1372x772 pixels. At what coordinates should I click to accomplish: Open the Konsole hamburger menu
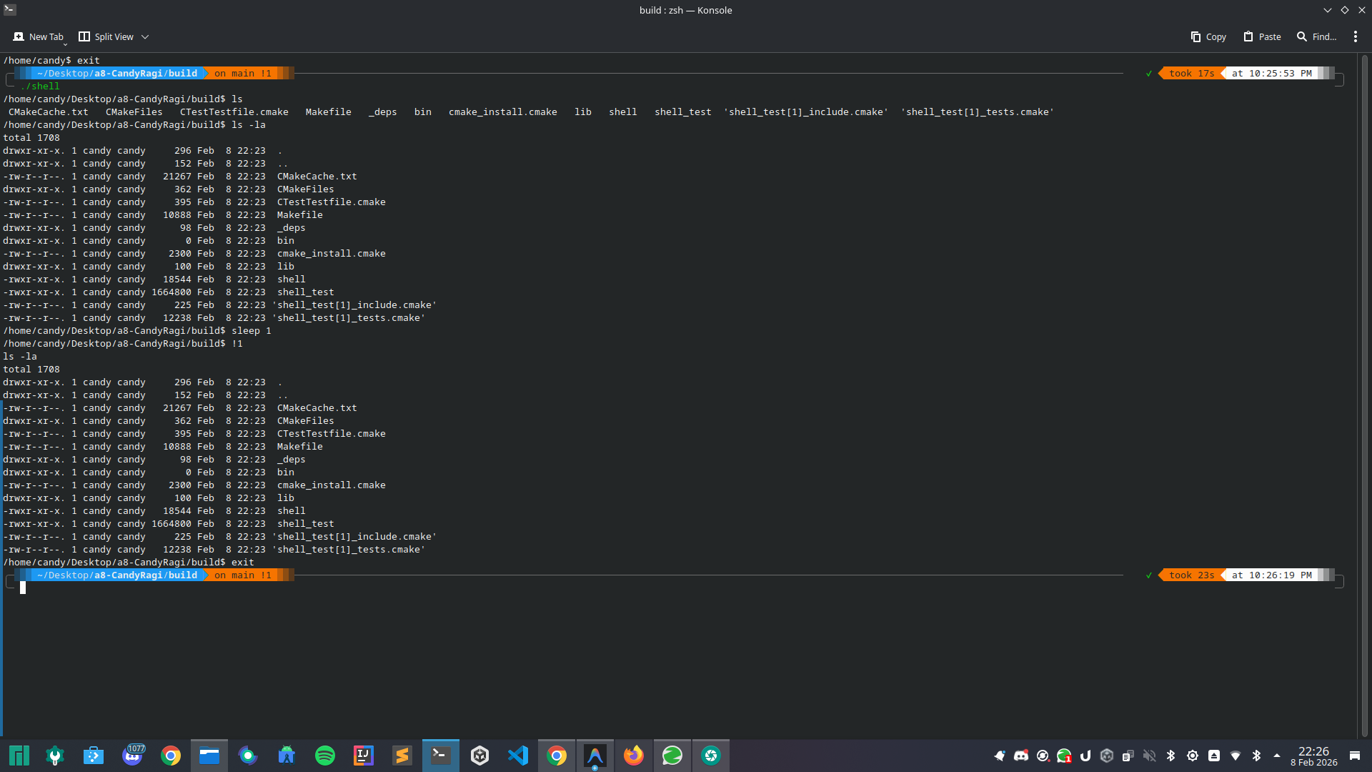pyautogui.click(x=1356, y=36)
